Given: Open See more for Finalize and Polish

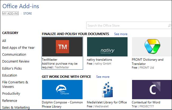Looking at the screenshot, I should click(121, 34).
